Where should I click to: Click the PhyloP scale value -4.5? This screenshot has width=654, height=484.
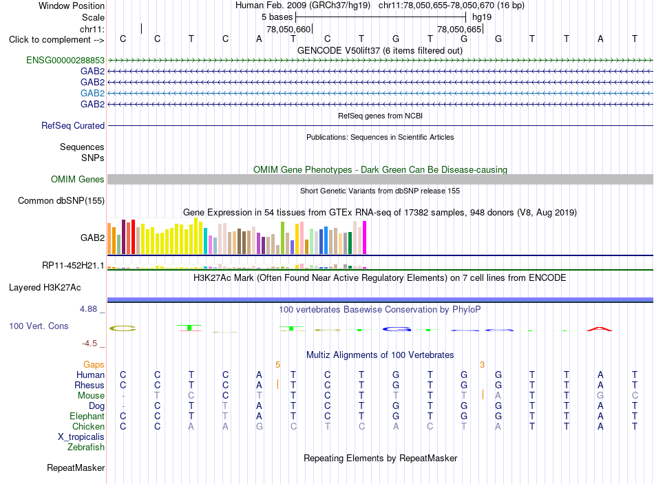[89, 344]
